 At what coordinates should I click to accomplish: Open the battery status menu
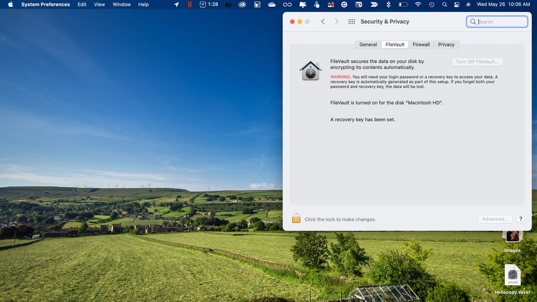tap(403, 4)
